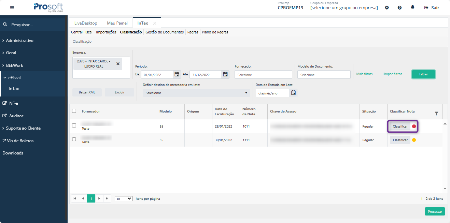Click the Até date input field
The width and height of the screenshot is (450, 223).
pos(206,75)
